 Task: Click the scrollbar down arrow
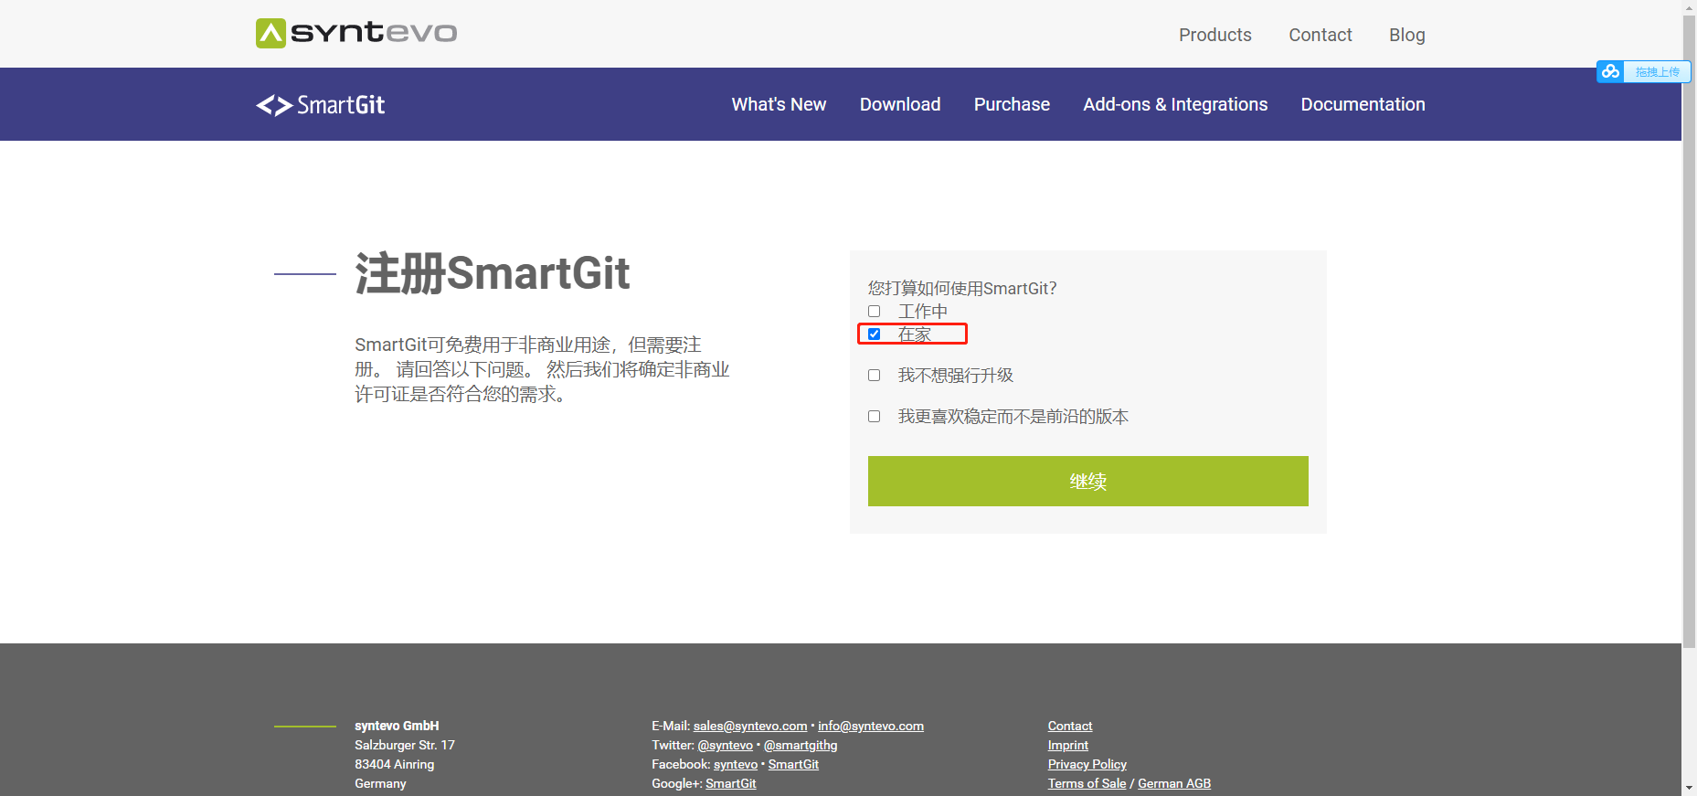click(1689, 788)
